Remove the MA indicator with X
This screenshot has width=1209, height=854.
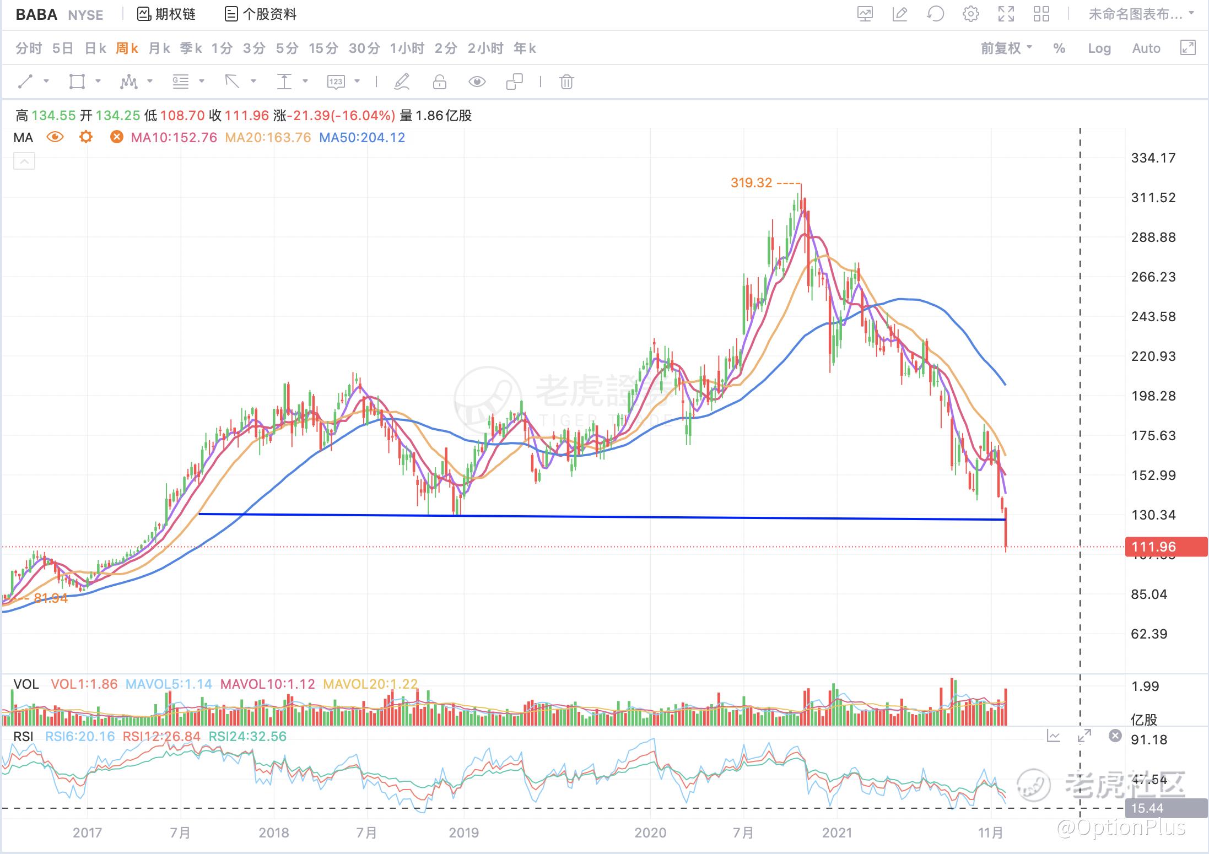coord(116,137)
